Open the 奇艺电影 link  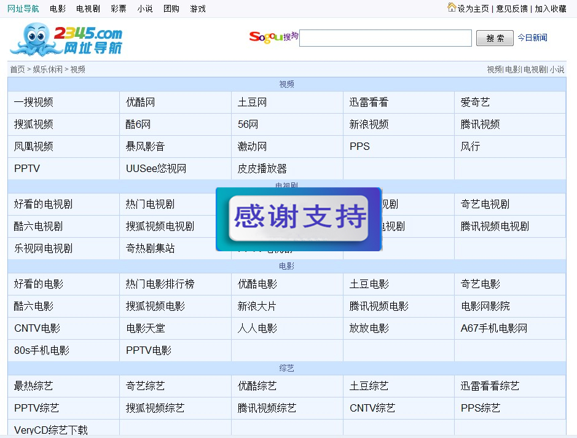[x=481, y=284]
